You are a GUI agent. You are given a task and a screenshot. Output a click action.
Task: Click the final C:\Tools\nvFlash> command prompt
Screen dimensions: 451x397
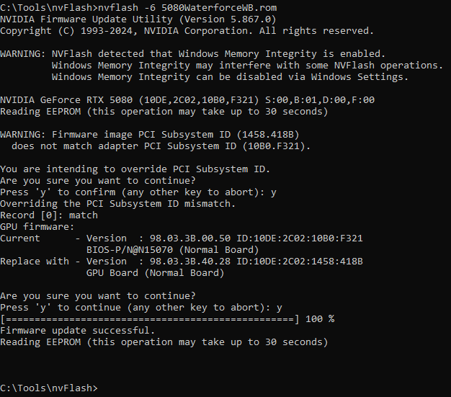(48, 388)
